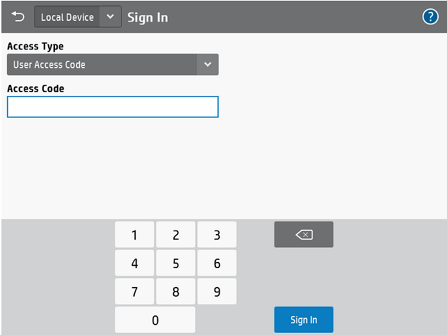Hit the 3 key on keypad

click(x=217, y=235)
